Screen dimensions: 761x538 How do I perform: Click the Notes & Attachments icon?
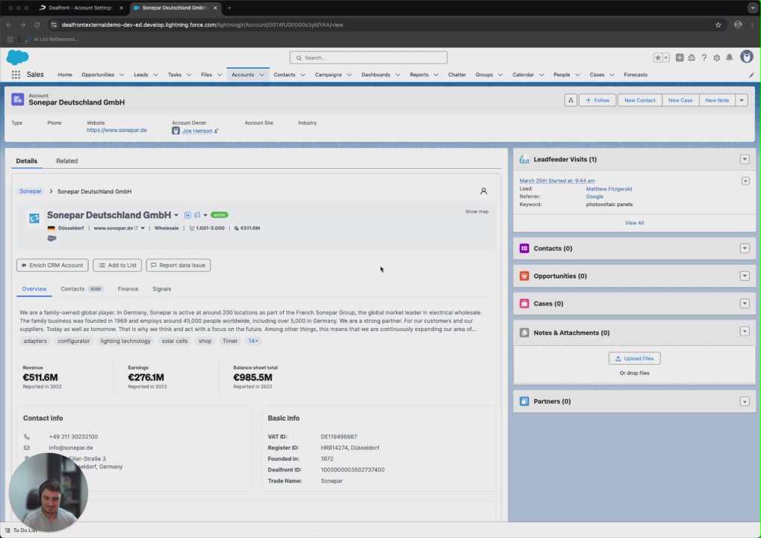coord(524,333)
